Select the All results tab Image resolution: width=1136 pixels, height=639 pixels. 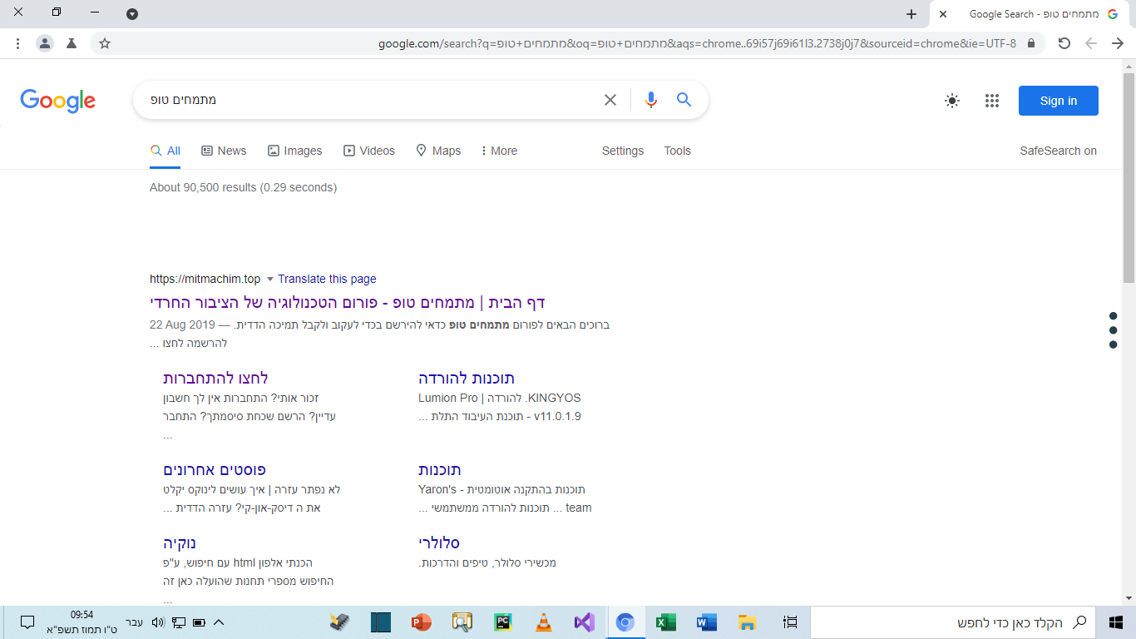click(165, 151)
